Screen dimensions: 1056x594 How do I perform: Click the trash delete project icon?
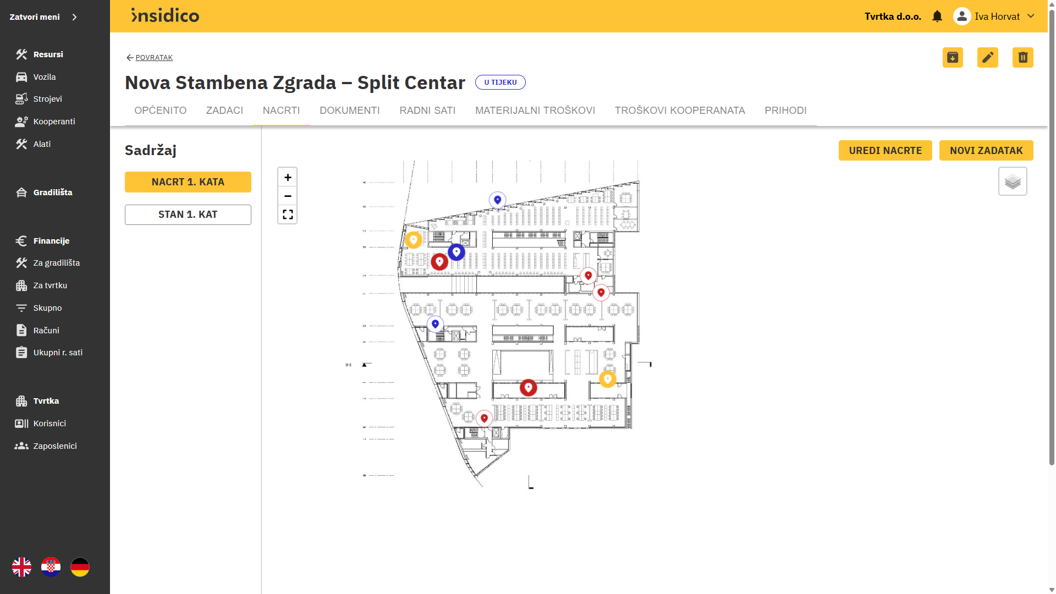1022,57
